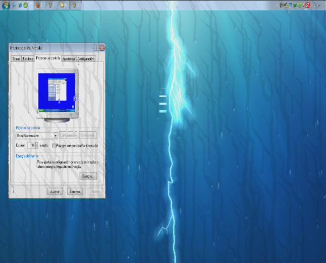Switch to the Temas tab
Viewport: 326px width, 263px height.
[16, 59]
